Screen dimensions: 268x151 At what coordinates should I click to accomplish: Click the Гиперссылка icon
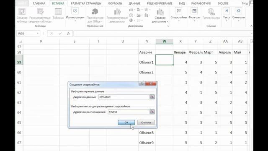click(x=211, y=14)
